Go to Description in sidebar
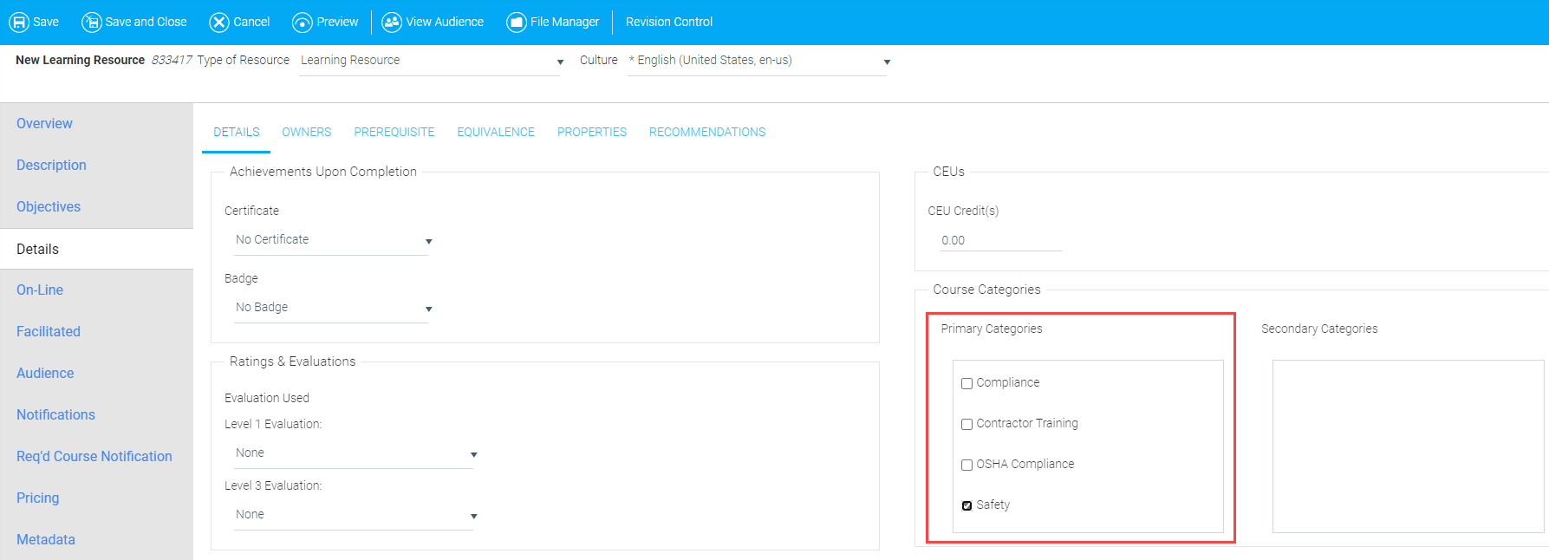The height and width of the screenshot is (560, 1549). [51, 165]
